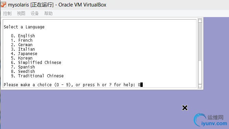Open the 帮助 menu
The height and width of the screenshot is (129, 229).
click(48, 13)
